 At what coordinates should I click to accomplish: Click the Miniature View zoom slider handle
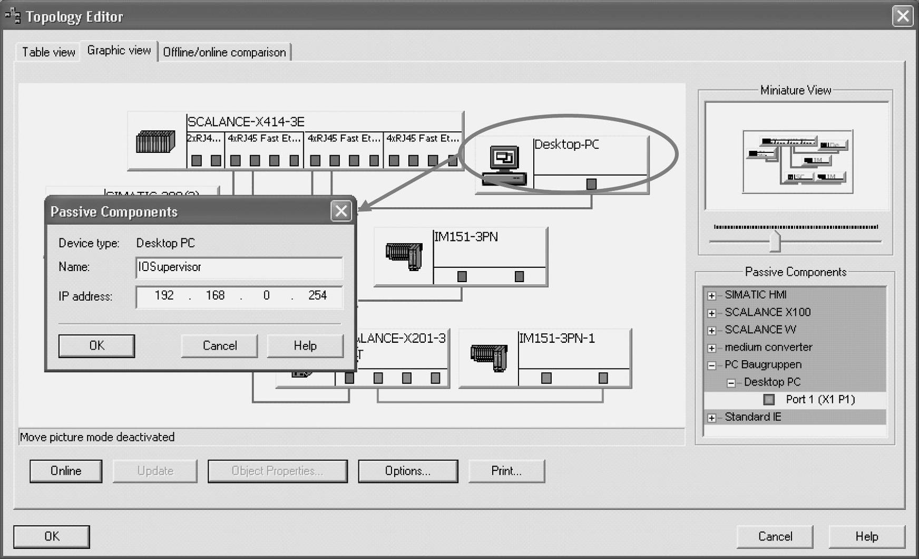[775, 241]
